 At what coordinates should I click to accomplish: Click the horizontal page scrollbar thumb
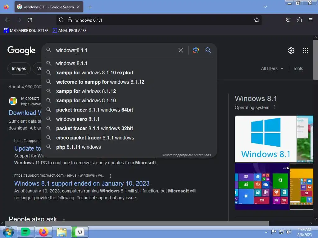click(x=137, y=223)
